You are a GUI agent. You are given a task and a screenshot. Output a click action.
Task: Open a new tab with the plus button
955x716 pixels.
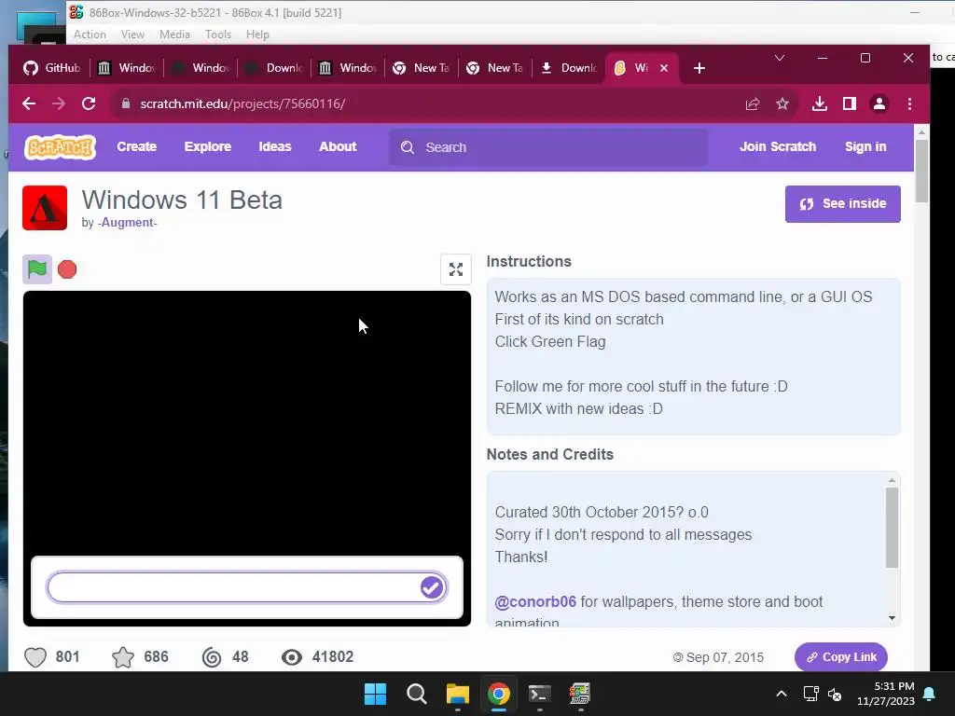pyautogui.click(x=699, y=67)
